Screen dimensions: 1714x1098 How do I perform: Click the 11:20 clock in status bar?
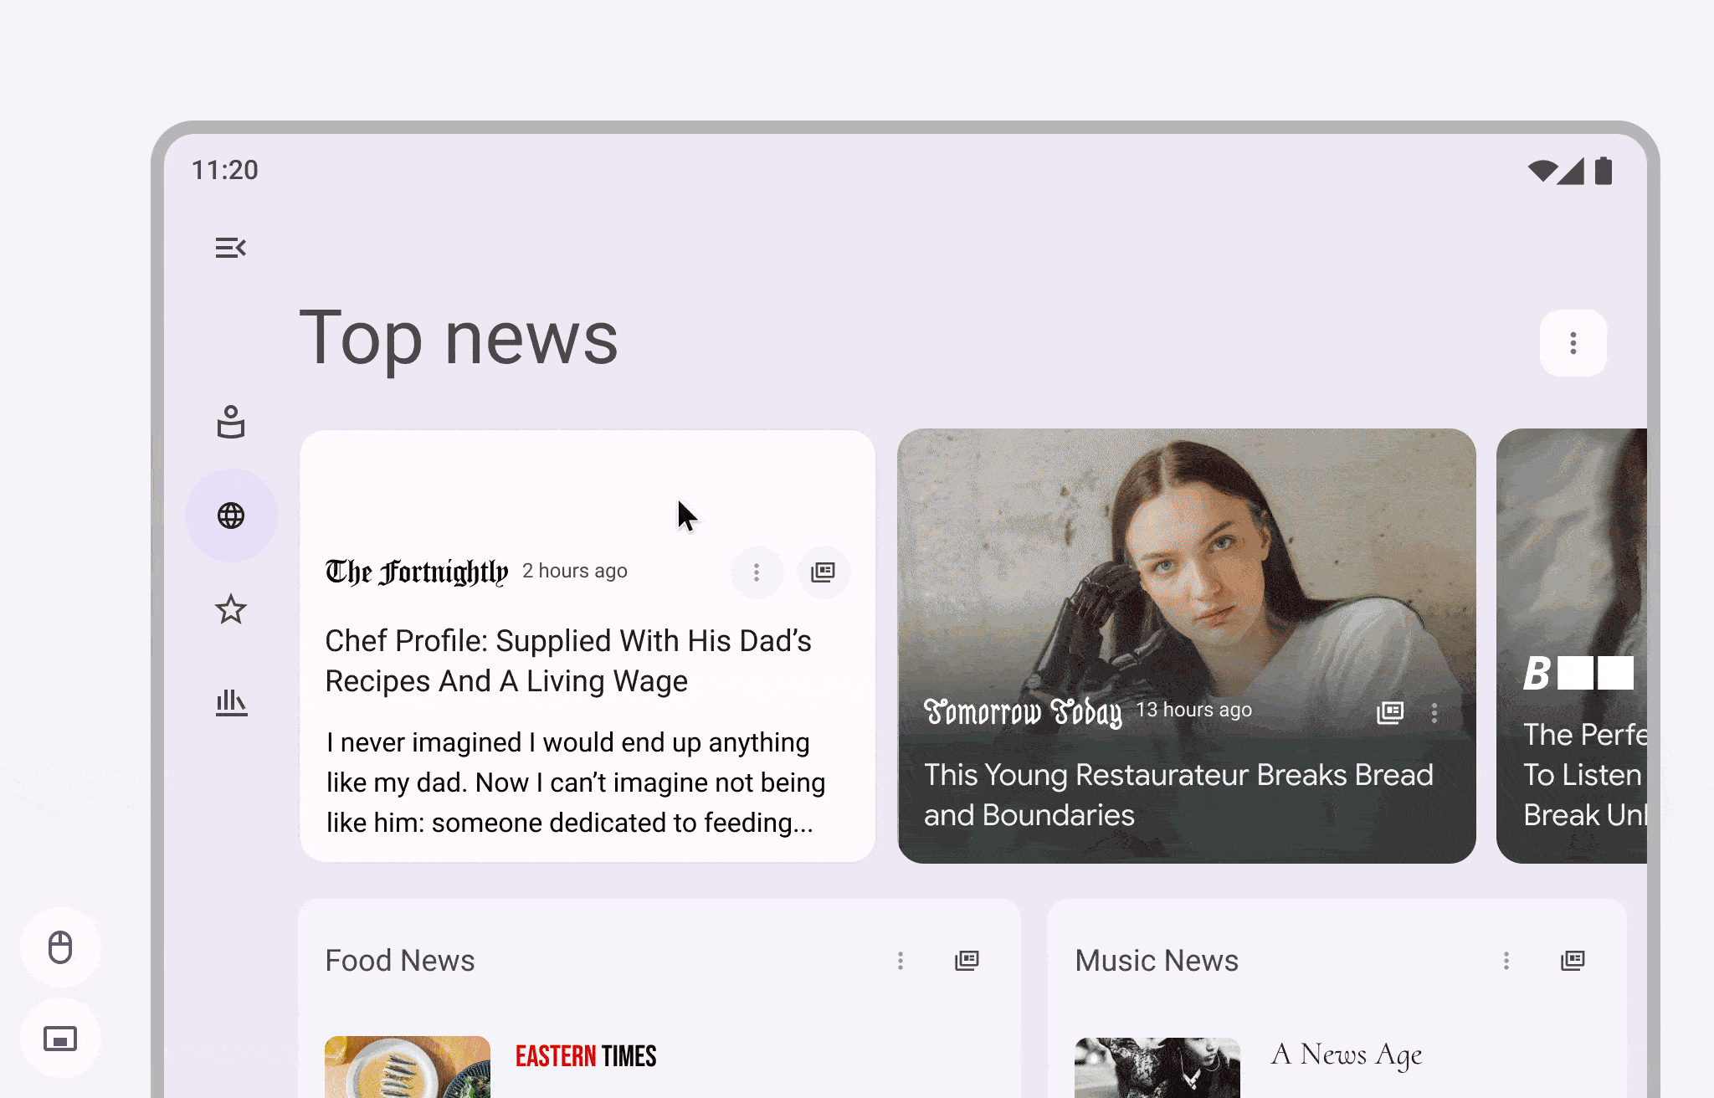pos(225,170)
